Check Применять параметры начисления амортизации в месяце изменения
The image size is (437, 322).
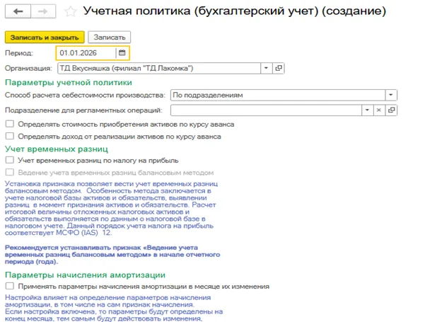point(10,286)
